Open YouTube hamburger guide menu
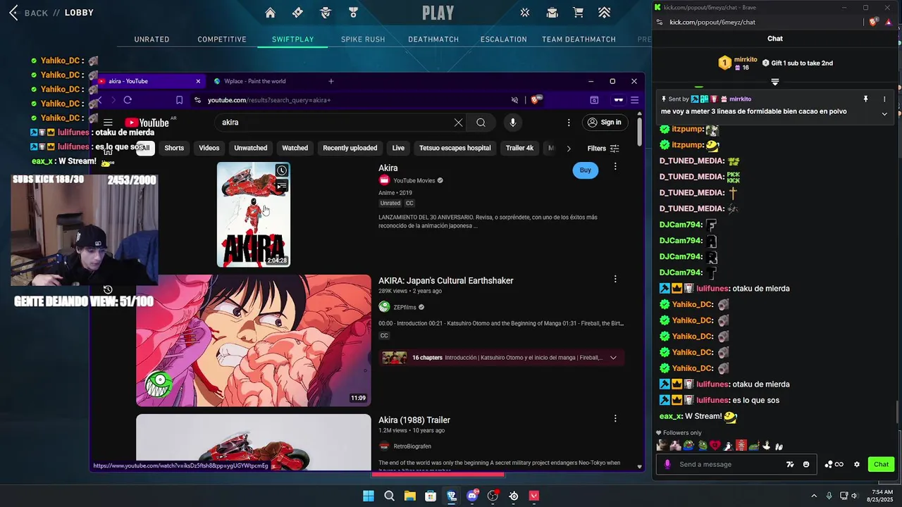 click(x=108, y=123)
